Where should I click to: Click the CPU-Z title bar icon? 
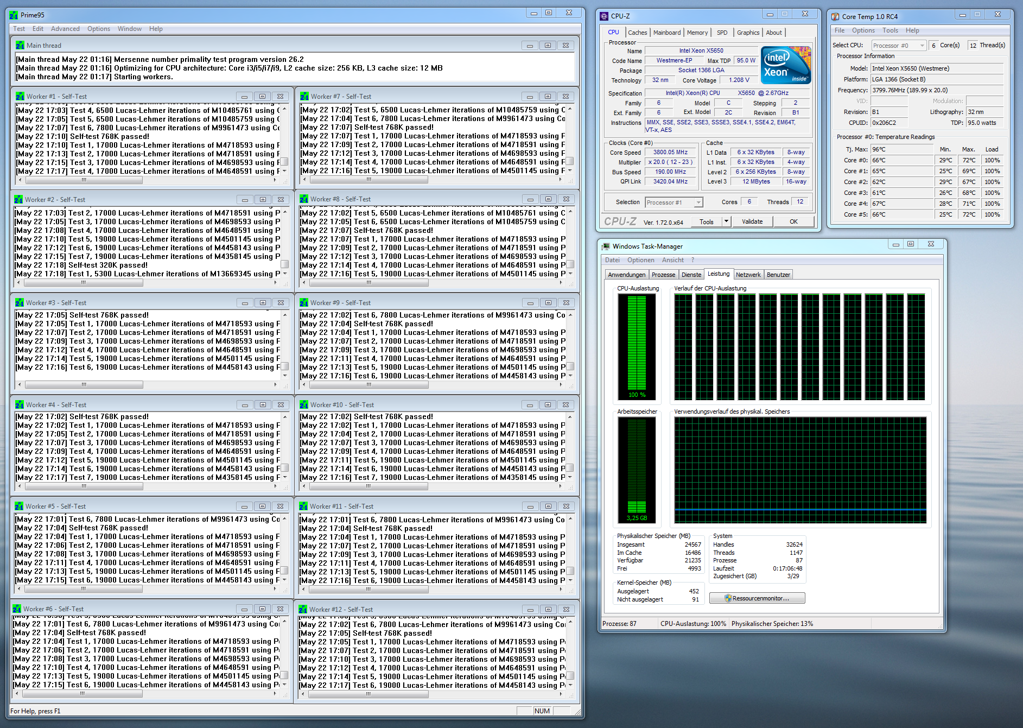coord(604,16)
